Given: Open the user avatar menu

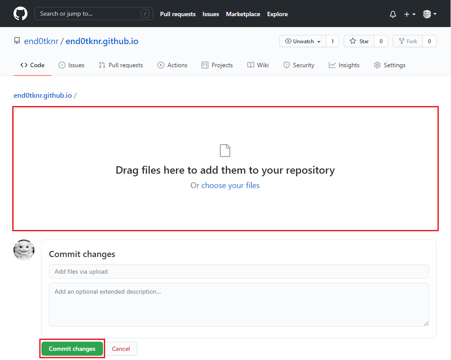Looking at the screenshot, I should coord(430,14).
